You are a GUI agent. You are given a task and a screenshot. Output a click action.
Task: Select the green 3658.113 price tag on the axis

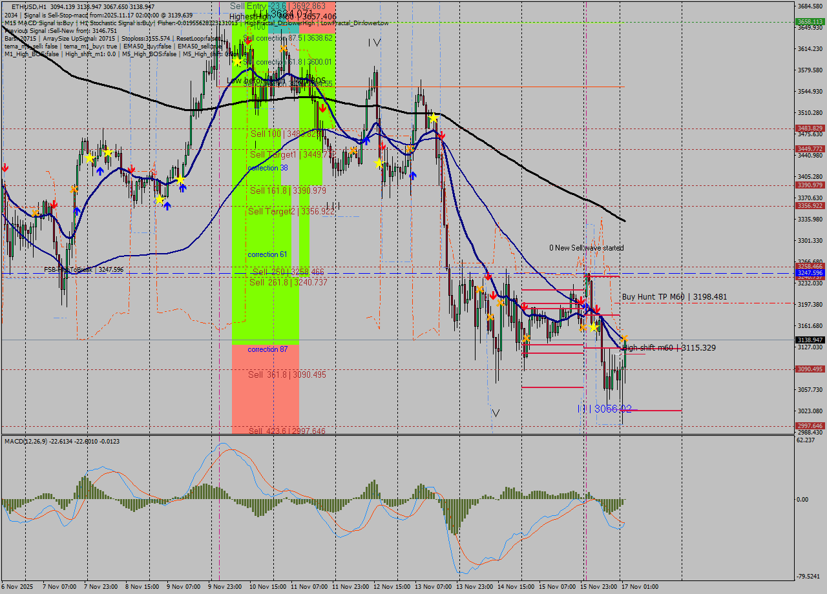pyautogui.click(x=810, y=21)
